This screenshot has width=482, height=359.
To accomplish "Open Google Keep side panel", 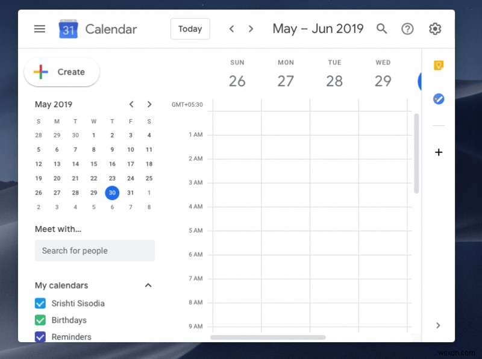I will 439,65.
